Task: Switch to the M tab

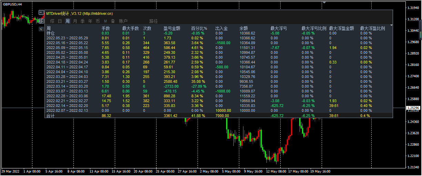Action: 105,21
